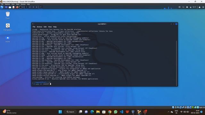Open the terminal View menu
Screen dimensions: 205x115
click(50, 27)
